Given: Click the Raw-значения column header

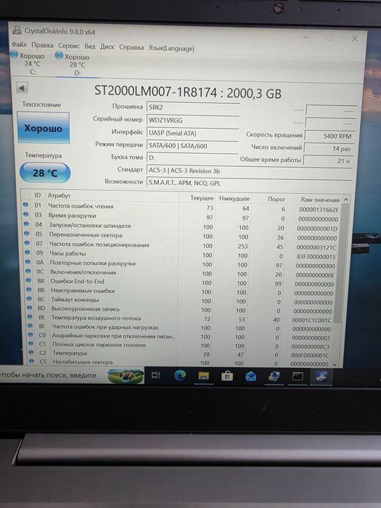Looking at the screenshot, I should click(x=320, y=200).
